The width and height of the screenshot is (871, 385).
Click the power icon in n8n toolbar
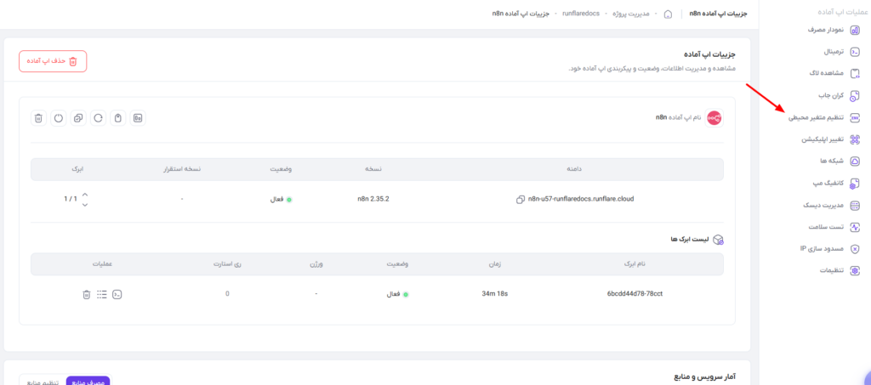[59, 117]
